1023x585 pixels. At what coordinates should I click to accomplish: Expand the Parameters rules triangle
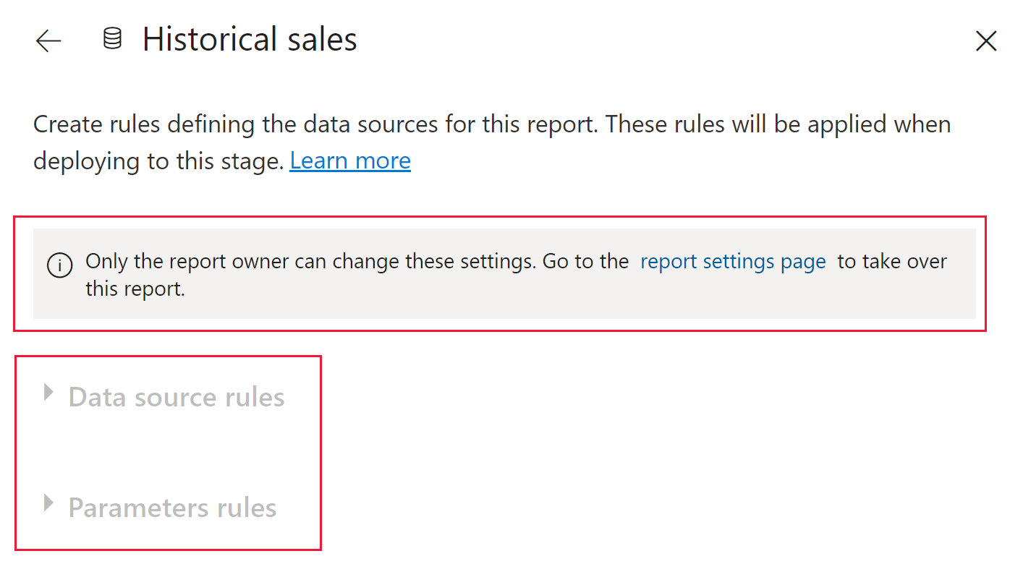pyautogui.click(x=48, y=503)
